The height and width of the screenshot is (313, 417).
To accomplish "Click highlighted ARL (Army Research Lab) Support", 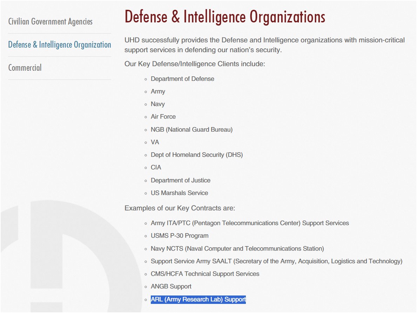I will (198, 299).
